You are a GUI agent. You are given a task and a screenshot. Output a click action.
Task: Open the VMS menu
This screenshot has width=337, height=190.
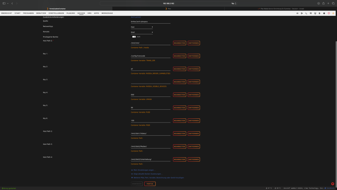coord(89,13)
